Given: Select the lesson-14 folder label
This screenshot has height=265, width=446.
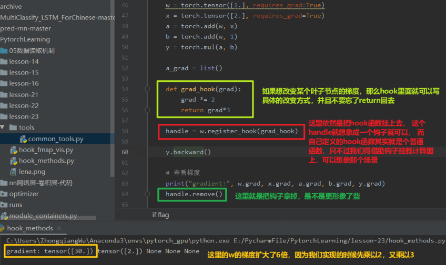Looking at the screenshot, I should point(24,61).
